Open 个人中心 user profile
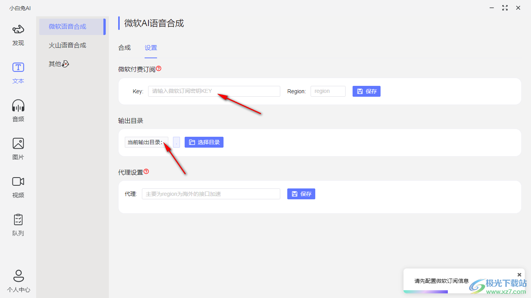Screen dimensions: 531x298 coord(18,281)
